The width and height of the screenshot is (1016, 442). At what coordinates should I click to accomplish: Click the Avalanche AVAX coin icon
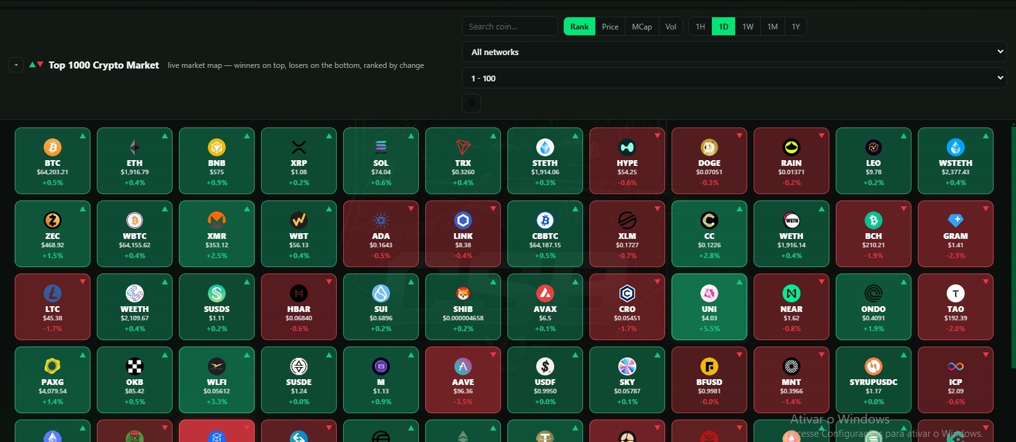[545, 293]
